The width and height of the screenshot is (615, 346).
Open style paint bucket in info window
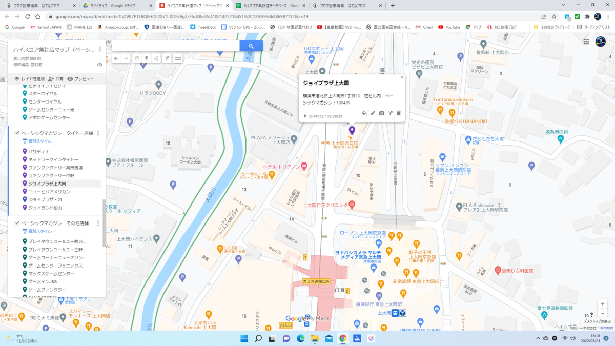(x=364, y=113)
